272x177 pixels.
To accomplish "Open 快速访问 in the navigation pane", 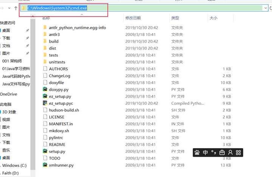I will click(8, 23).
